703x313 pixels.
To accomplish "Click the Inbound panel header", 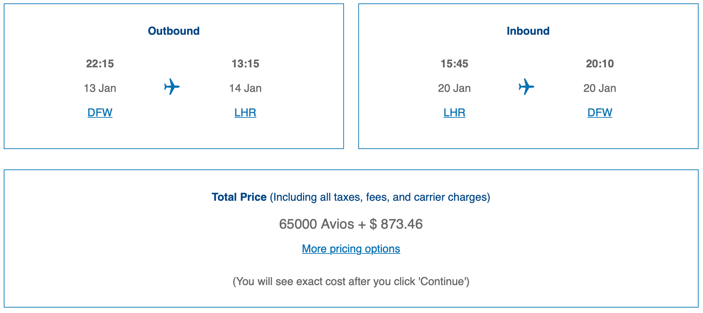I will point(528,31).
